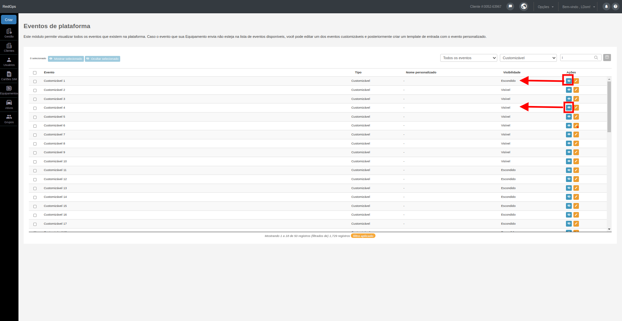Viewport: 622px width, 321px height.
Task: Open the notifications bell icon
Action: click(606, 6)
